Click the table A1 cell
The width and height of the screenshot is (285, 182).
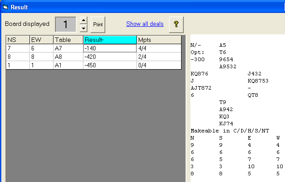(68, 65)
